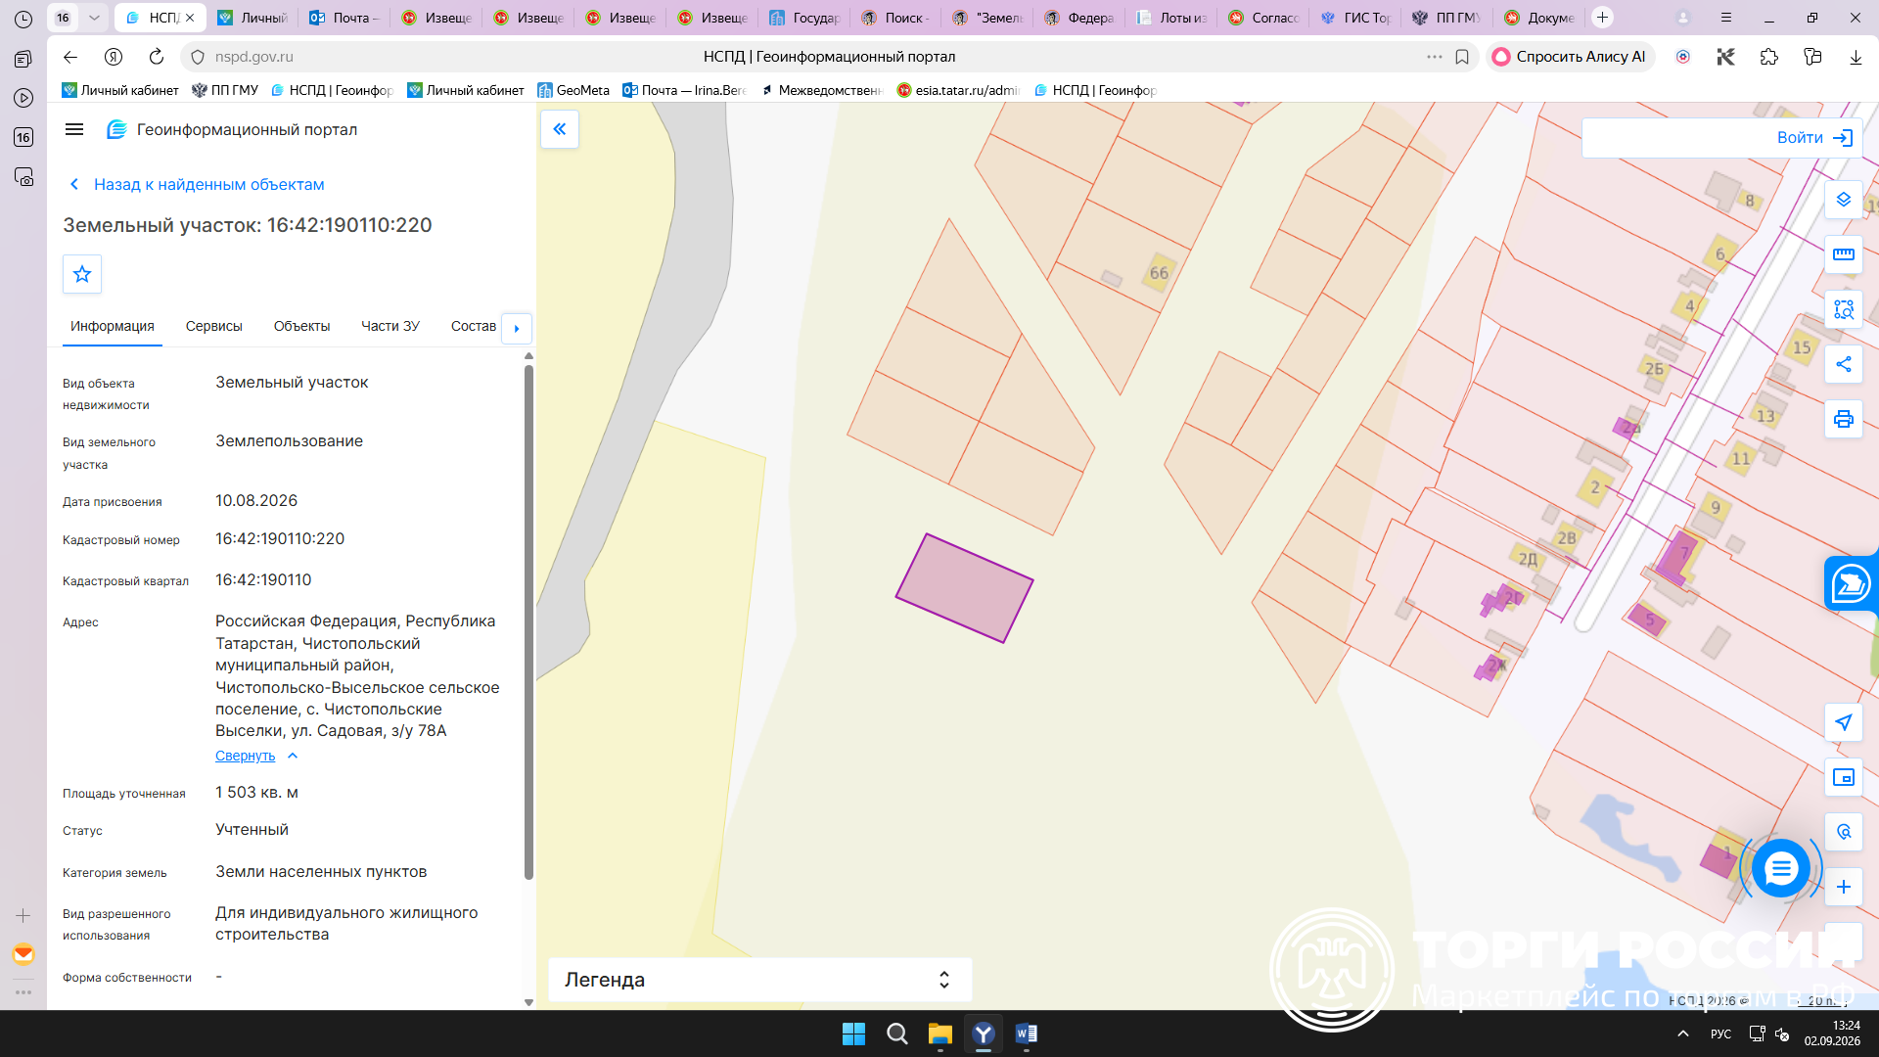Zoom in with the plus button

(1844, 887)
